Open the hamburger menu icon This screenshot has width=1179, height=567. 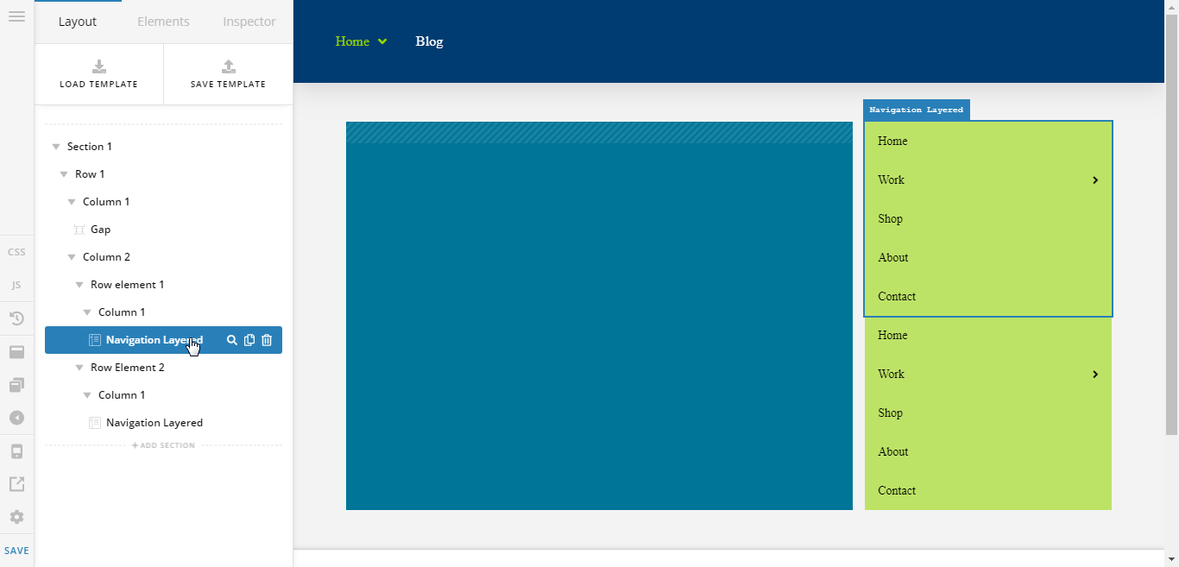(x=16, y=16)
